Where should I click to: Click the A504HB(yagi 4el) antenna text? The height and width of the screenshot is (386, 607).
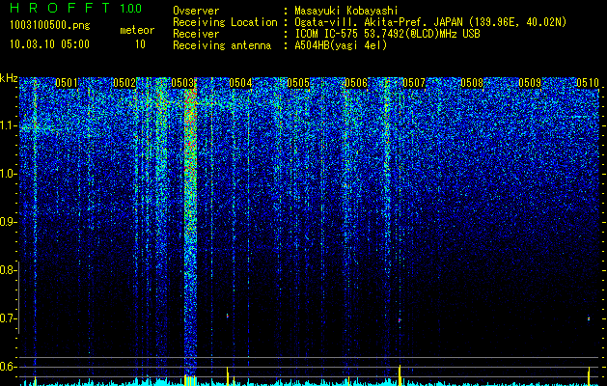[x=341, y=45]
